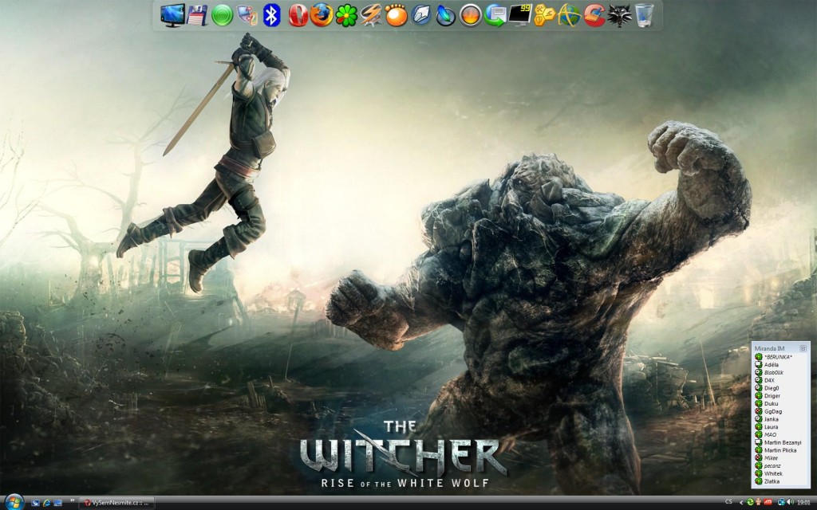
Task: Select contact Janka in Miranda IM
Action: click(780, 419)
